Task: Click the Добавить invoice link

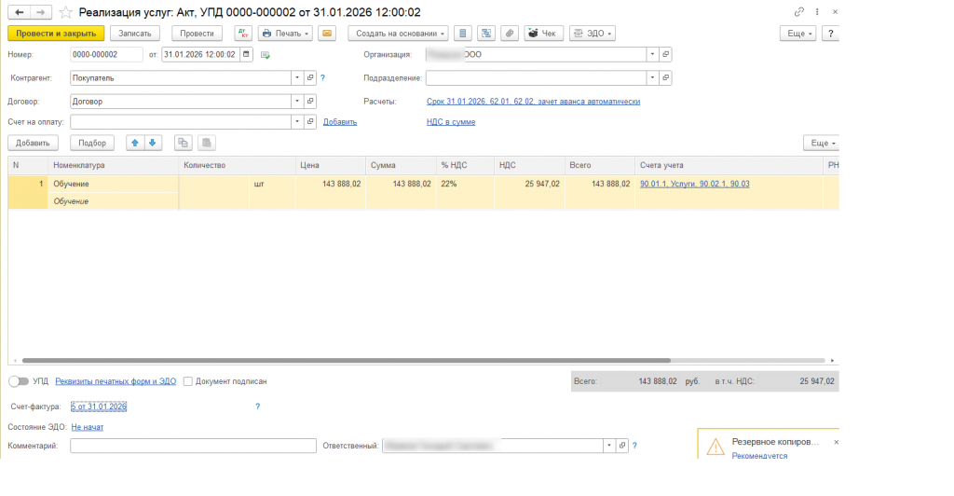Action: pyautogui.click(x=339, y=122)
